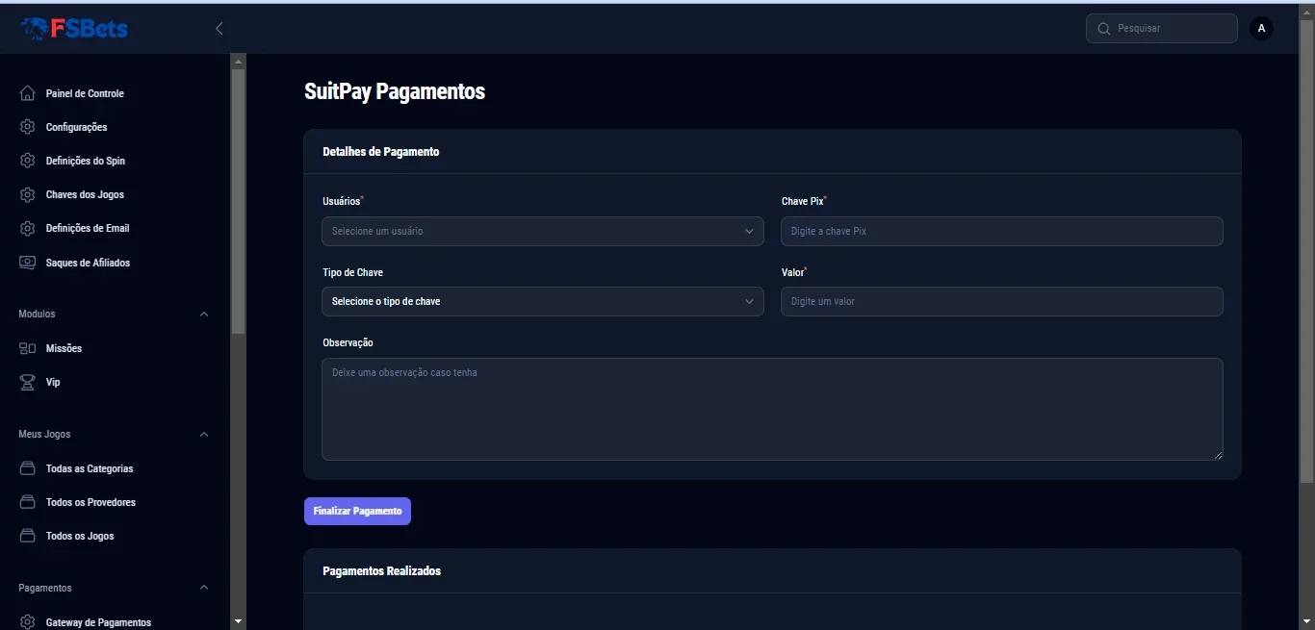Image resolution: width=1315 pixels, height=630 pixels.
Task: Focus the Valor input field
Action: [x=1002, y=301]
